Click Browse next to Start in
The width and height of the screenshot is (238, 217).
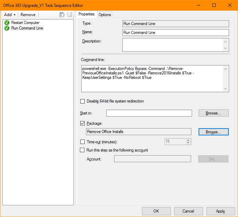tap(213, 113)
